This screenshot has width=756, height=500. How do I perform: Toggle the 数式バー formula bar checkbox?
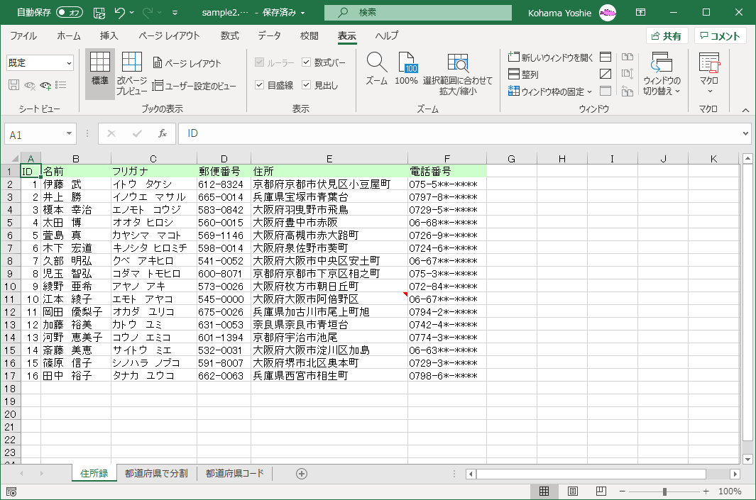pyautogui.click(x=306, y=62)
